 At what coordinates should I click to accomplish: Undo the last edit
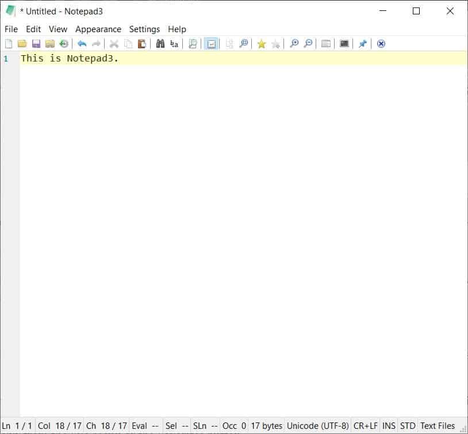point(82,44)
